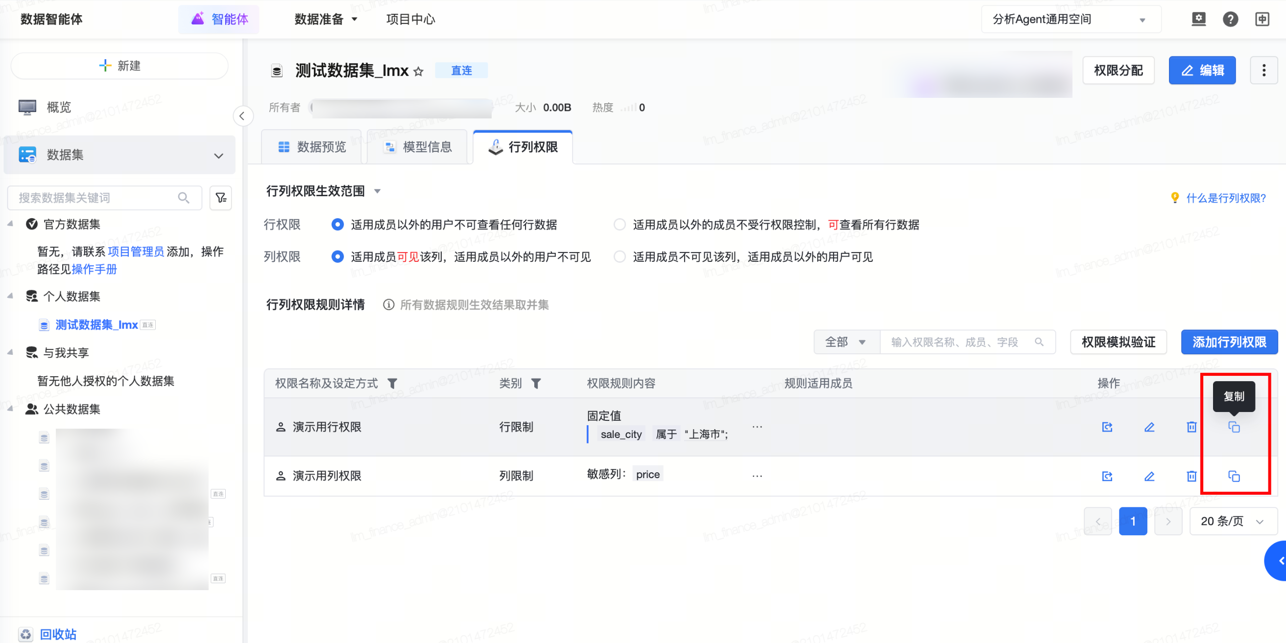The image size is (1286, 643).
Task: Open the 什么是行列权限? help link
Action: (1226, 198)
